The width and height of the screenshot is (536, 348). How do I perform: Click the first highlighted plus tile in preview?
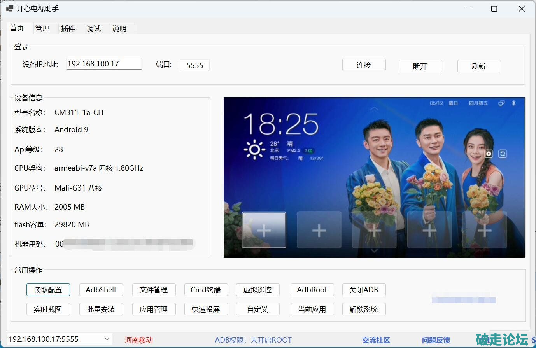coord(264,230)
